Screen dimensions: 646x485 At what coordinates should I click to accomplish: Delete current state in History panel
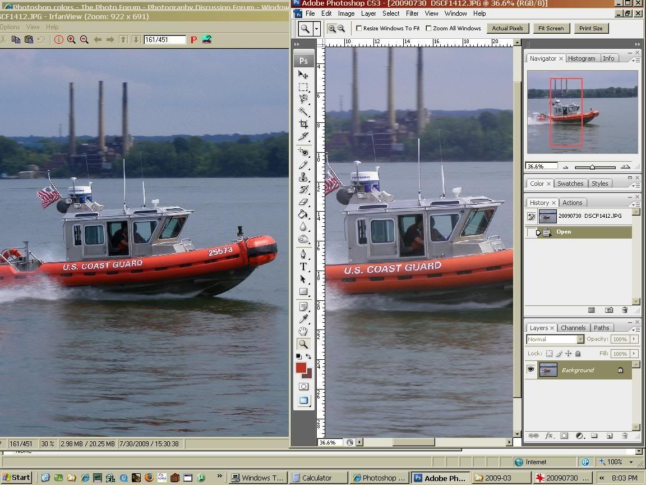[x=625, y=310]
